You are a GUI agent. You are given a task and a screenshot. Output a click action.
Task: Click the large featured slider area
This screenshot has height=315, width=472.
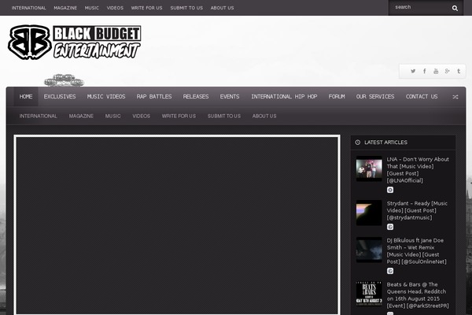tap(177, 225)
